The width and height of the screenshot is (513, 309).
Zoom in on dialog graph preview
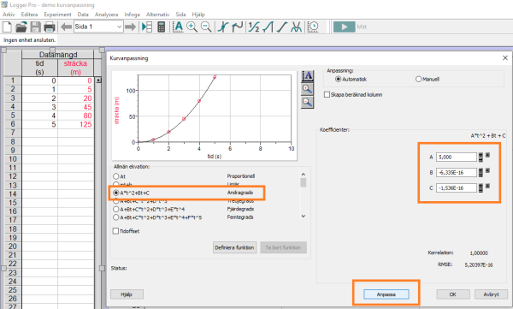click(x=307, y=89)
